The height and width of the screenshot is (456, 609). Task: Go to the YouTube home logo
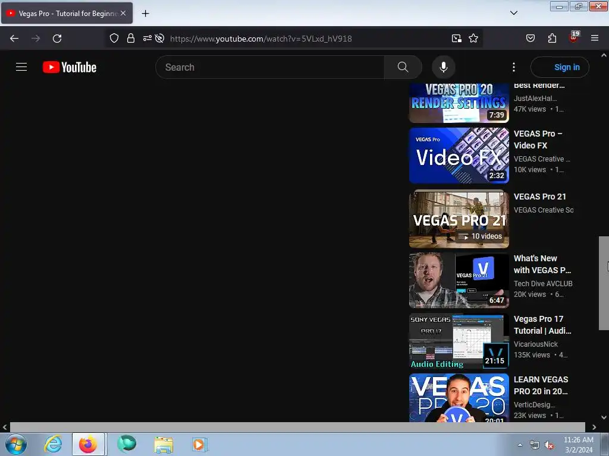[x=70, y=67]
